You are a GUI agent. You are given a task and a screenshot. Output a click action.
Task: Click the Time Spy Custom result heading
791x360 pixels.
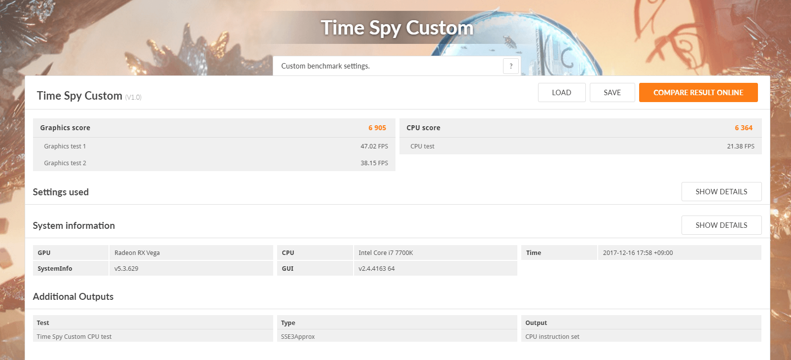tap(79, 96)
